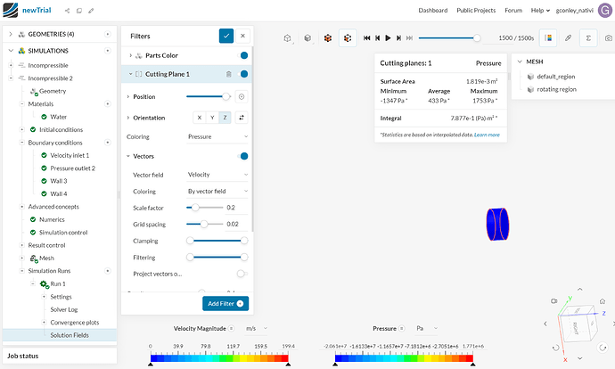The image size is (615, 369).
Task: Click the position pick target icon
Action: point(242,96)
